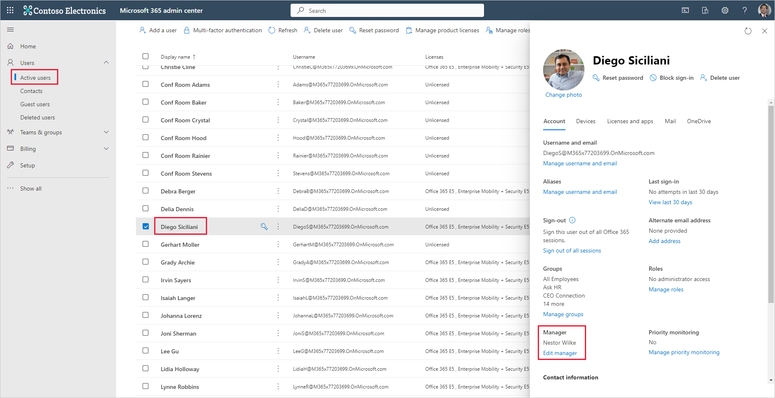Open Multi-factor authentication
The image size is (775, 398).
pyautogui.click(x=222, y=30)
